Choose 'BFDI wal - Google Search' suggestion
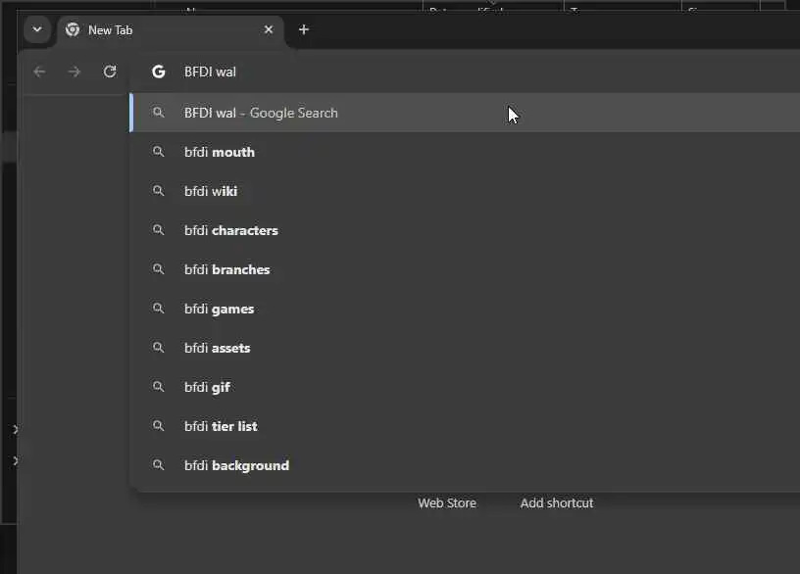 pos(261,113)
